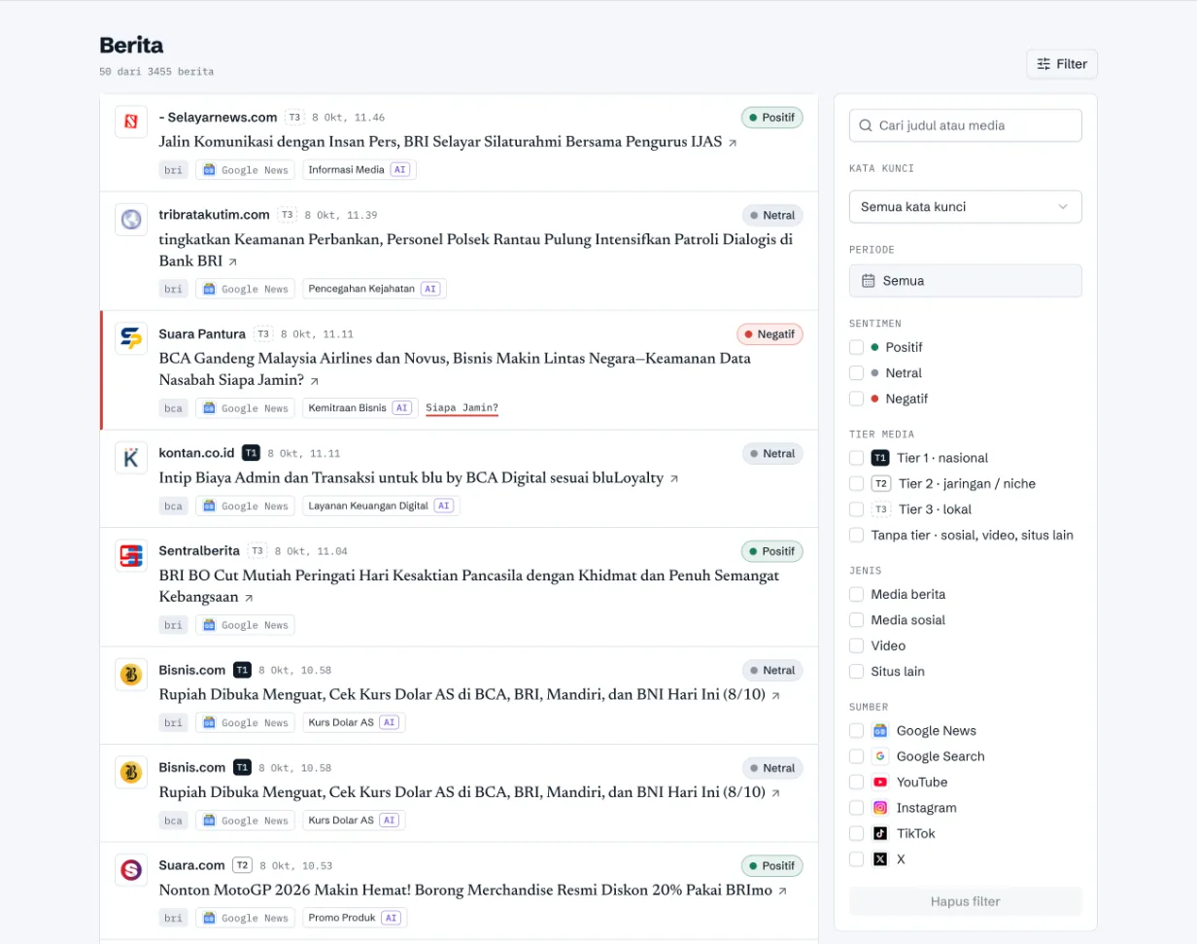Click the Negatif sentiment badge on Suara Pantura
This screenshot has width=1197, height=944.
[x=769, y=334]
